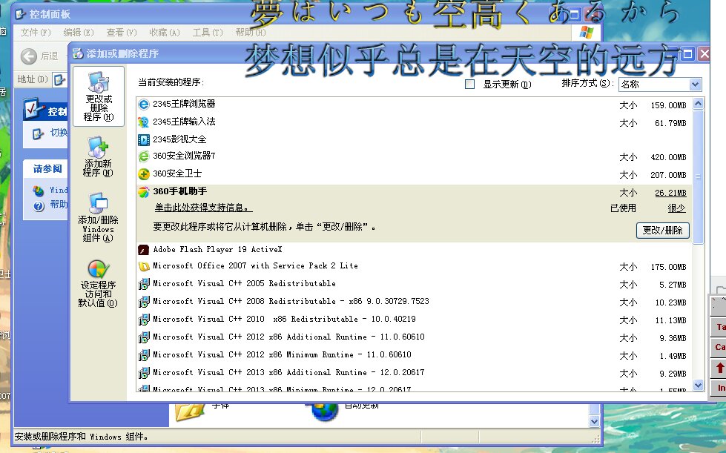This screenshot has width=726, height=453.
Task: Select the Adobe Flash Player 19 ActiveX icon
Action: [x=144, y=250]
